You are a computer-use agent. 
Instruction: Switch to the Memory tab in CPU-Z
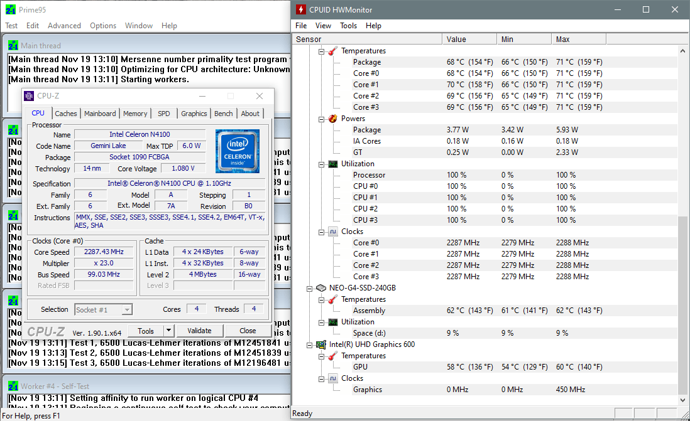(135, 114)
